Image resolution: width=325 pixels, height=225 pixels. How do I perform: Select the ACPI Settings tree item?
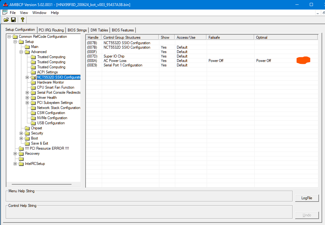point(47,72)
